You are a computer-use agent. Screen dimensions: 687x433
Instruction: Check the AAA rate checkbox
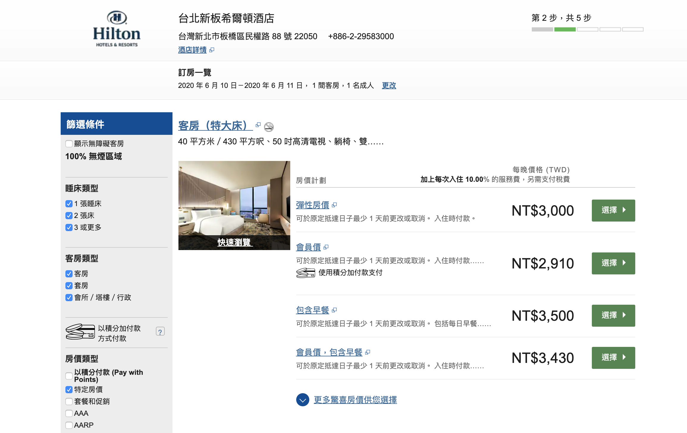69,413
